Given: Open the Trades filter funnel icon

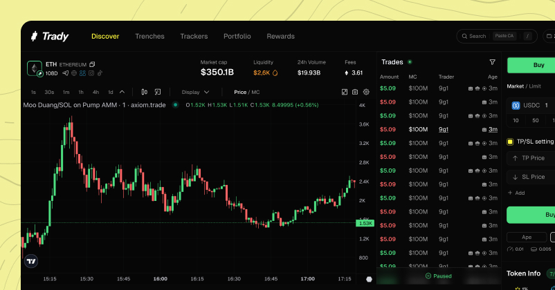Looking at the screenshot, I should pos(492,62).
